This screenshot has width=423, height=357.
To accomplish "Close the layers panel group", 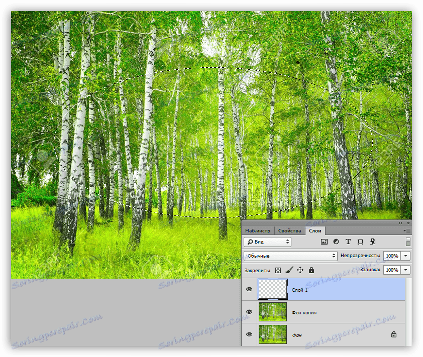I will (408, 223).
